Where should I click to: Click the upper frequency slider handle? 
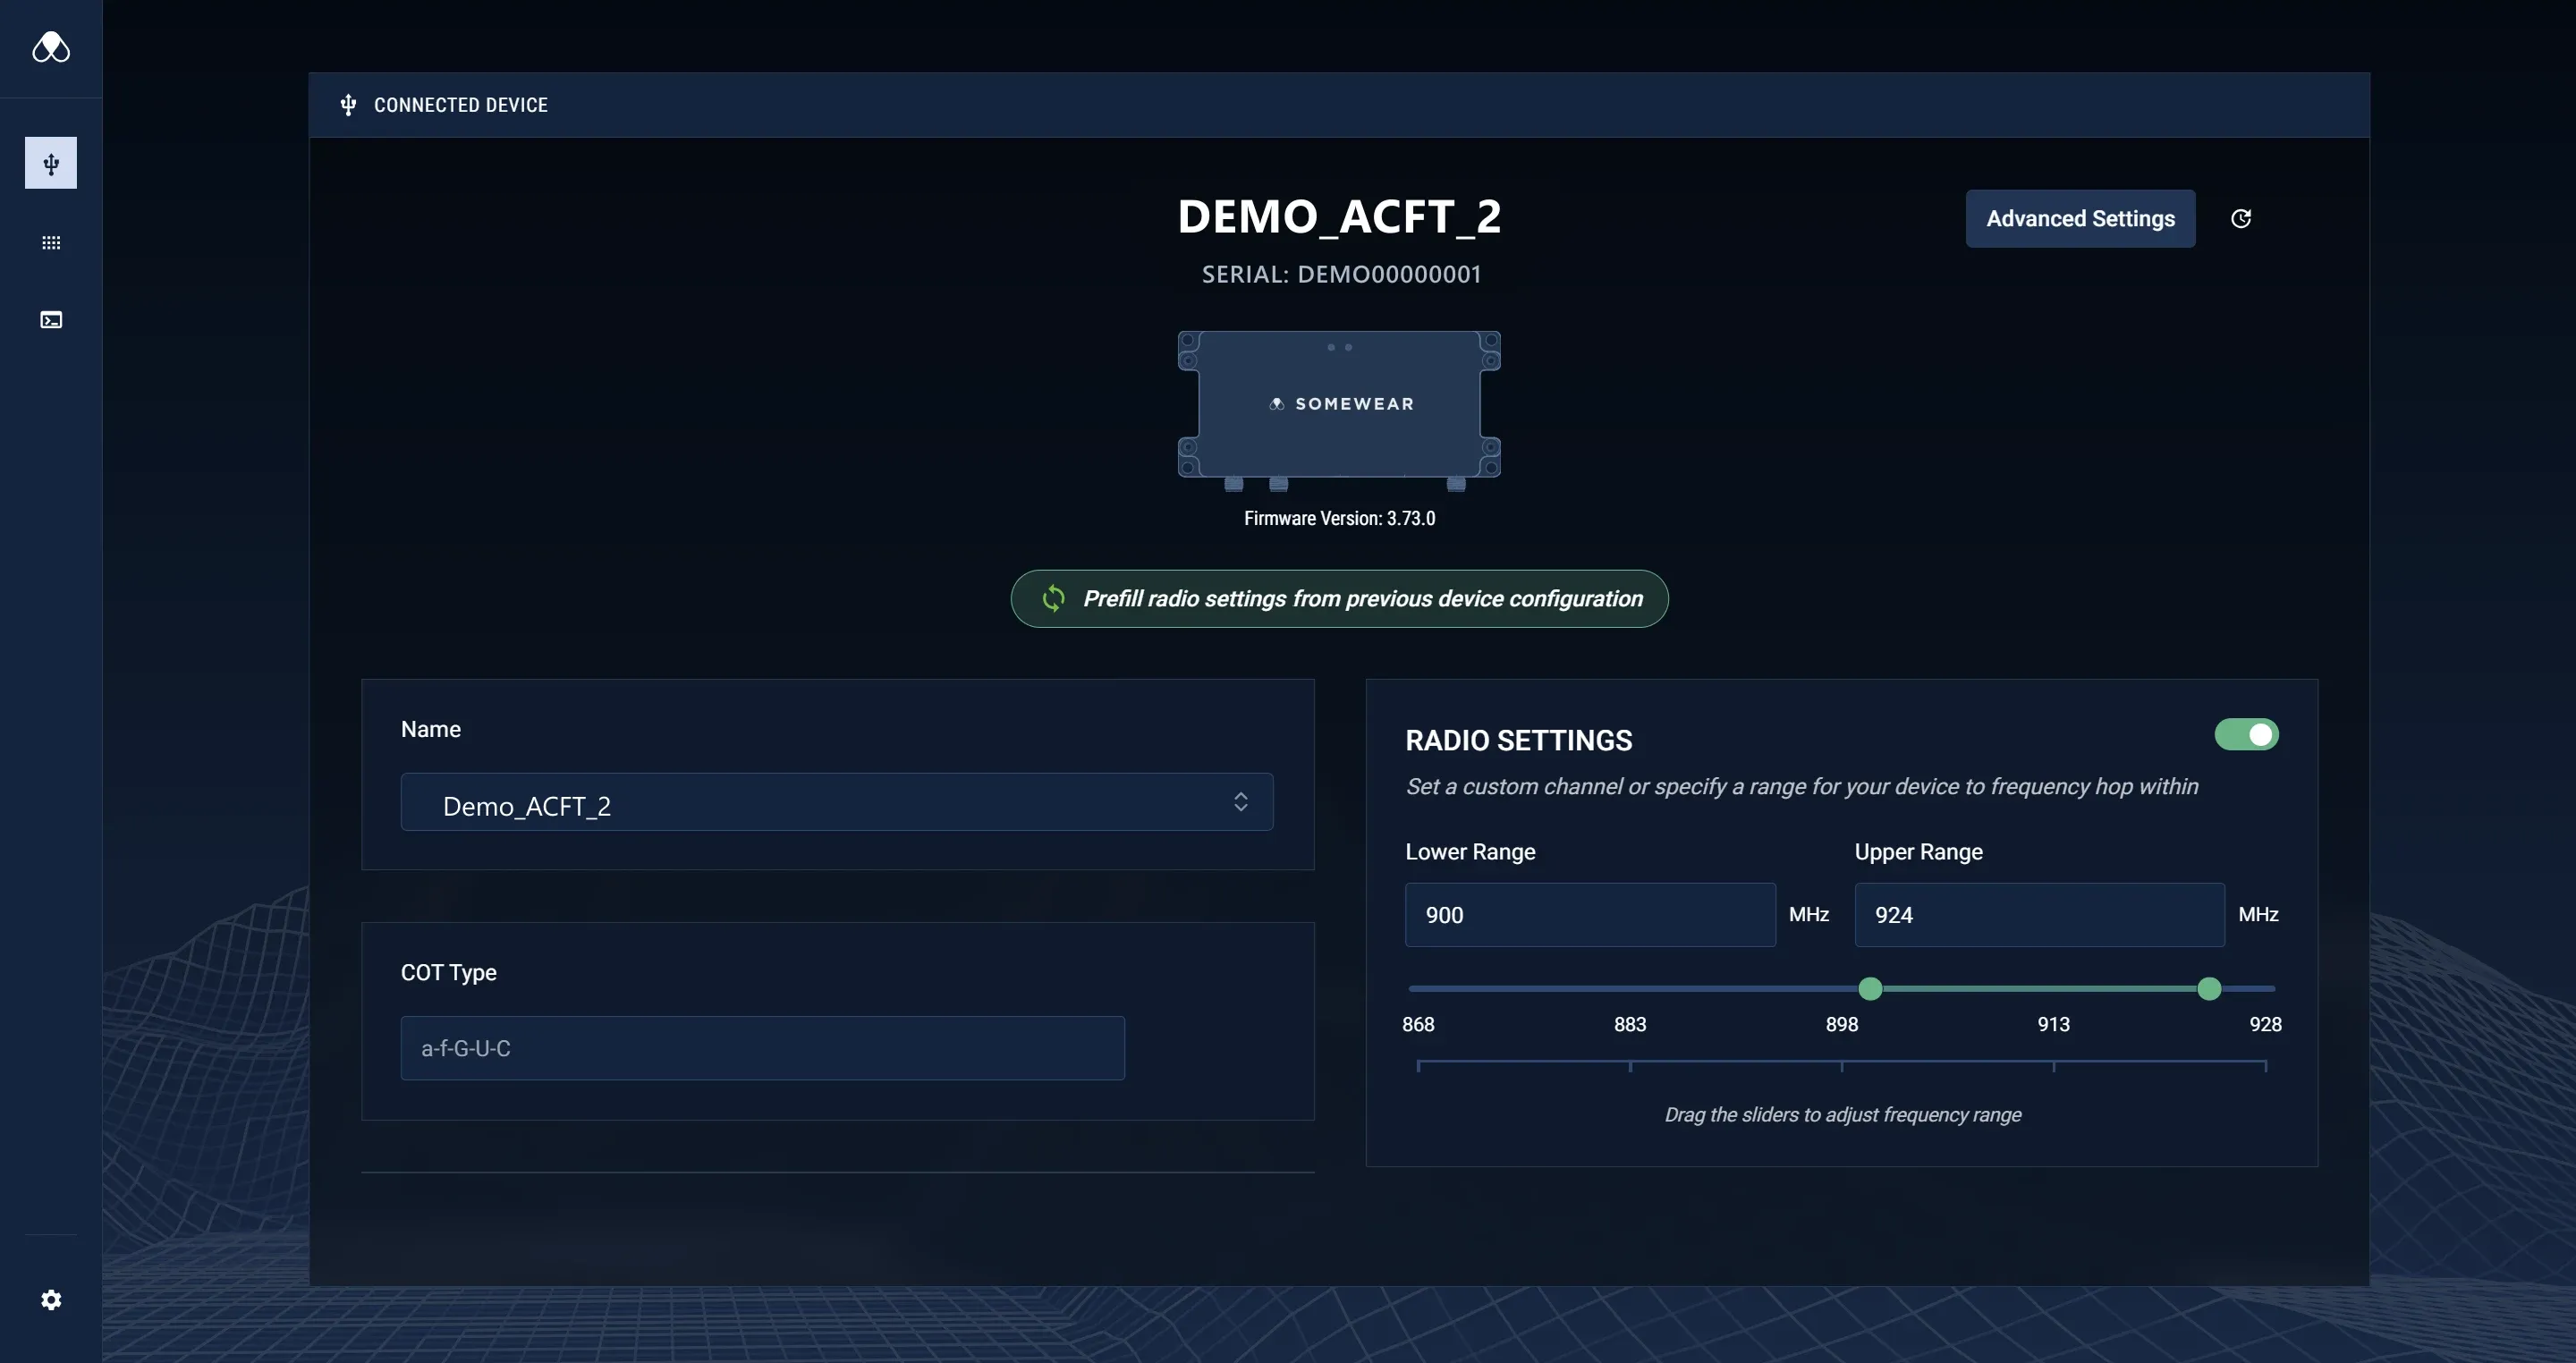(x=2209, y=989)
